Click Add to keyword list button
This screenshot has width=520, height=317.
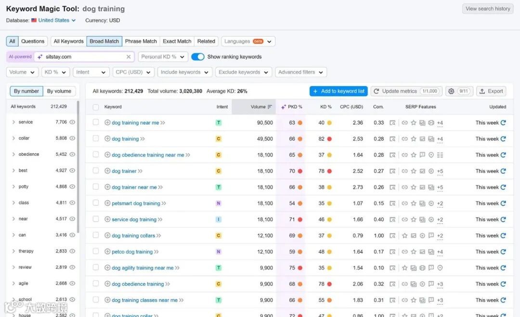338,91
